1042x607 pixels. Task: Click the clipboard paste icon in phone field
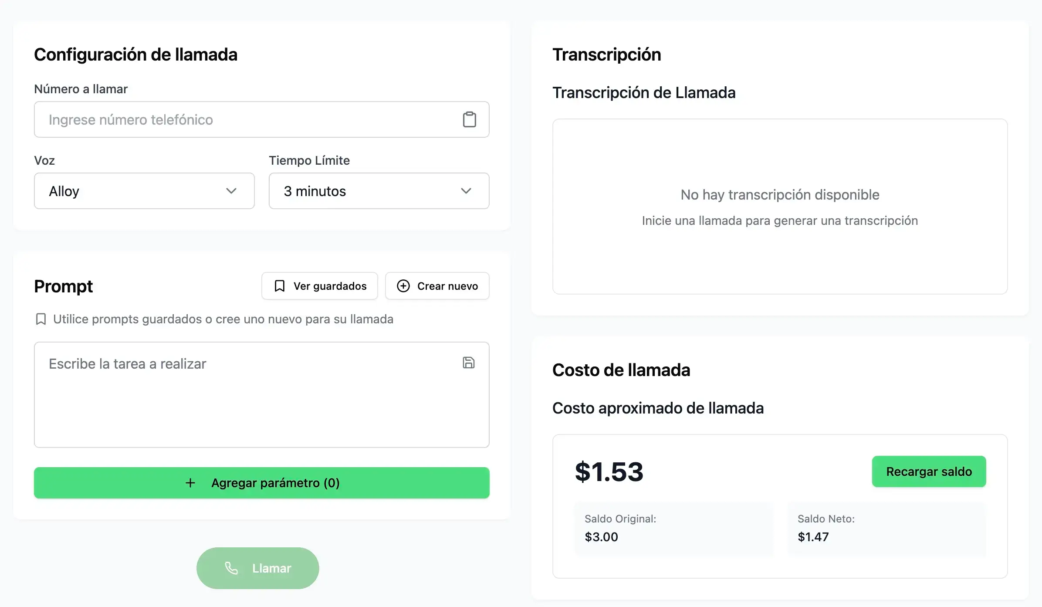pos(469,119)
